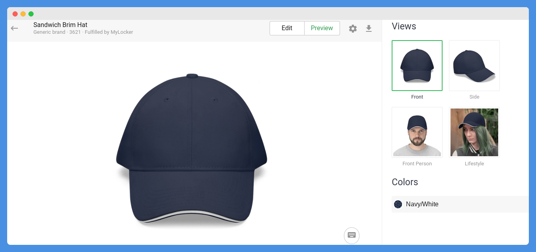Click the 'Front Person' label text
536x252 pixels.
(417, 164)
